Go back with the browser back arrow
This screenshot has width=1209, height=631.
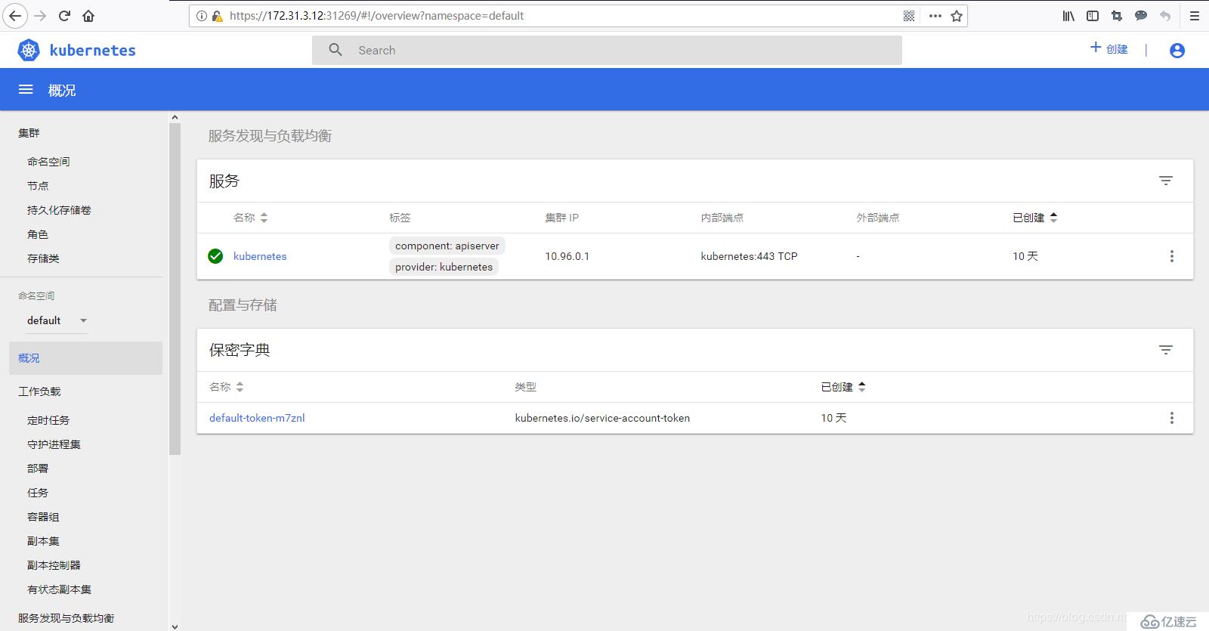pyautogui.click(x=15, y=15)
